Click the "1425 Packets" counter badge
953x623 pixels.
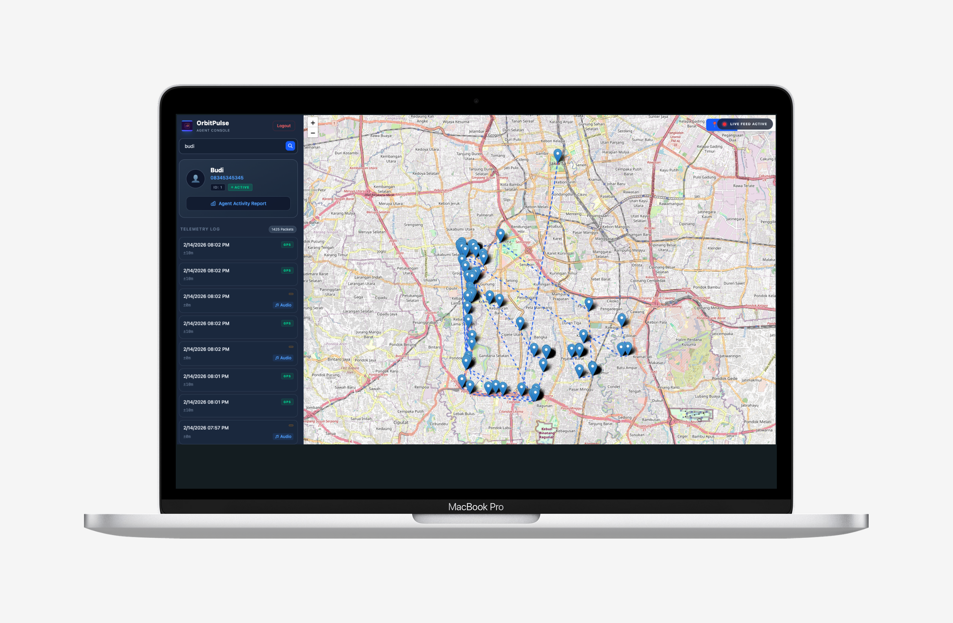point(282,230)
